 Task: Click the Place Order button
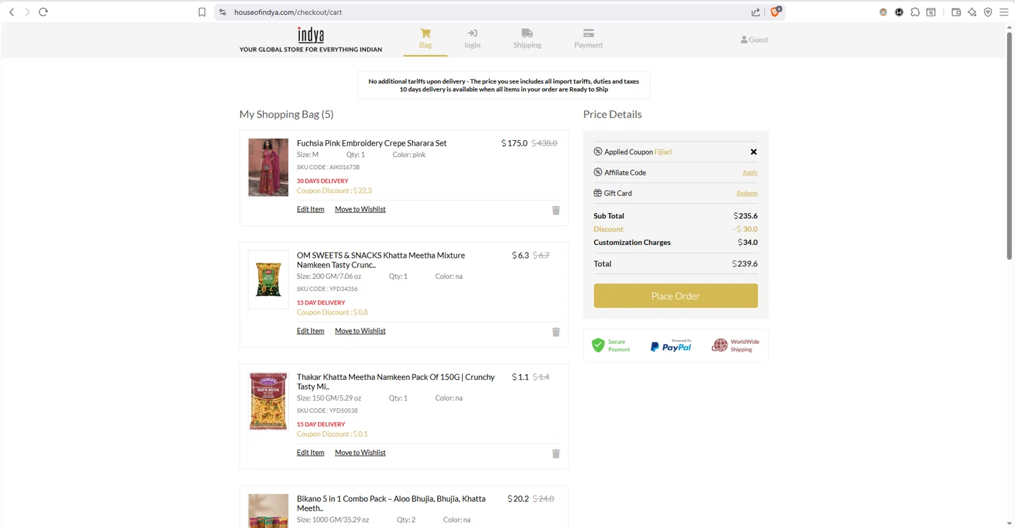pos(675,296)
